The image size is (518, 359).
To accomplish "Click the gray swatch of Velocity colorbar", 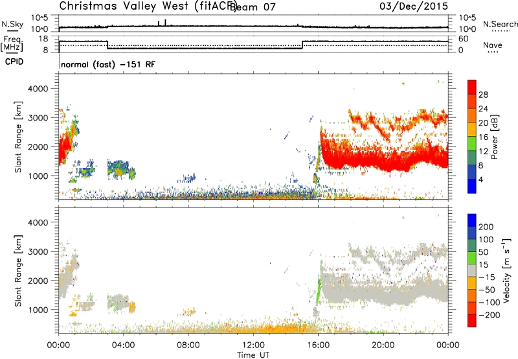I will 472,271.
